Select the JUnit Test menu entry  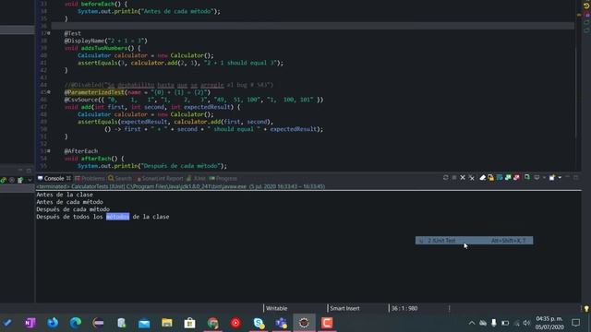pos(474,240)
